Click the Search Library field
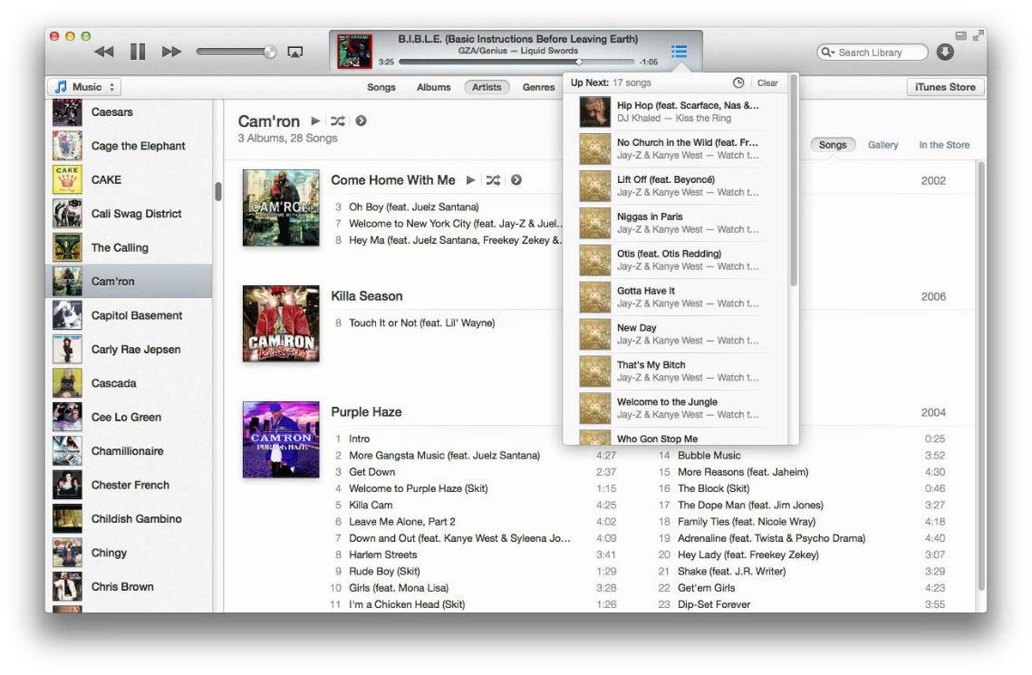 (872, 52)
